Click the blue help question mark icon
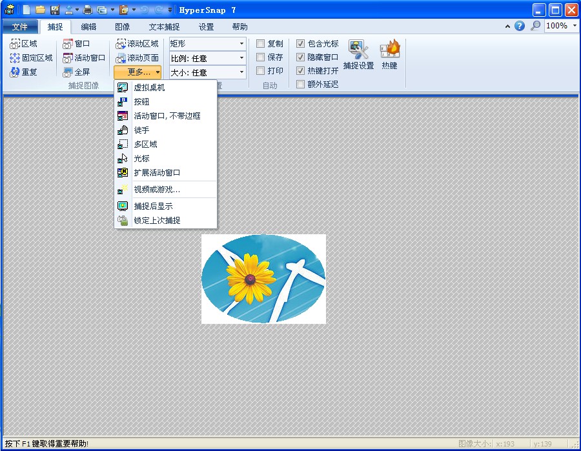Image resolution: width=581 pixels, height=451 pixels. click(x=520, y=26)
